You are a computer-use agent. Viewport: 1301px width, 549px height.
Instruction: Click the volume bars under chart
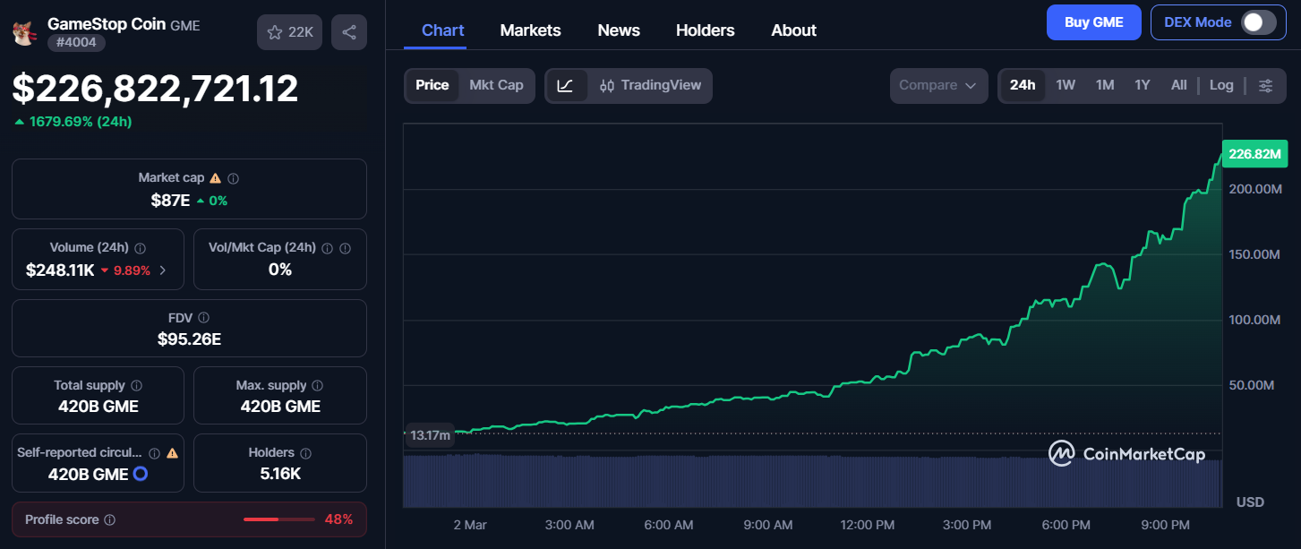(812, 481)
